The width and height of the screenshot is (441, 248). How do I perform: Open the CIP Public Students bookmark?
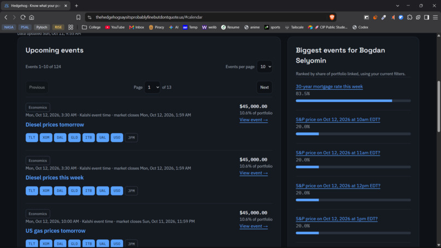pyautogui.click(x=328, y=27)
